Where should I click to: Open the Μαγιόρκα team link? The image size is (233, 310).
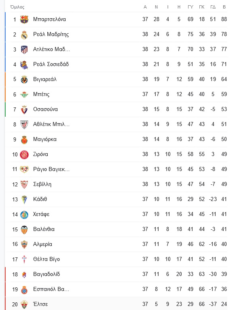45,139
